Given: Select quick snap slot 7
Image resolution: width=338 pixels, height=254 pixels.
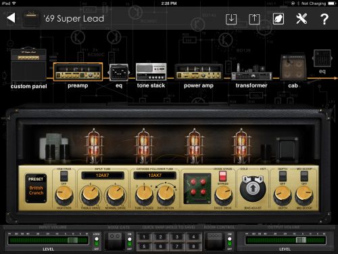Looking at the screenshot, I should coord(177,247).
